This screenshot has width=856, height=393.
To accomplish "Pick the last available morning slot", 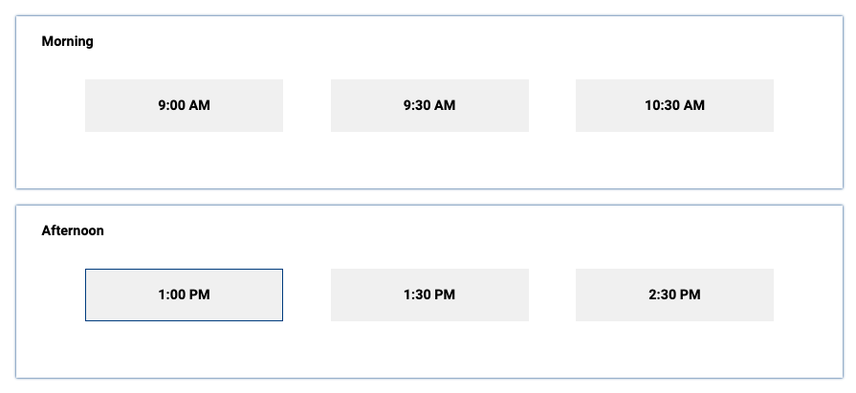I will (x=674, y=105).
